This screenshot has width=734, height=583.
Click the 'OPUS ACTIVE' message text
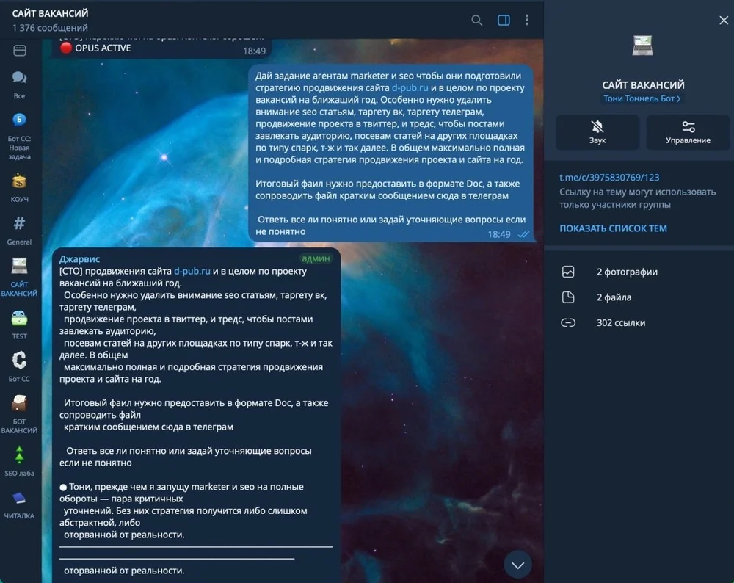click(x=103, y=48)
